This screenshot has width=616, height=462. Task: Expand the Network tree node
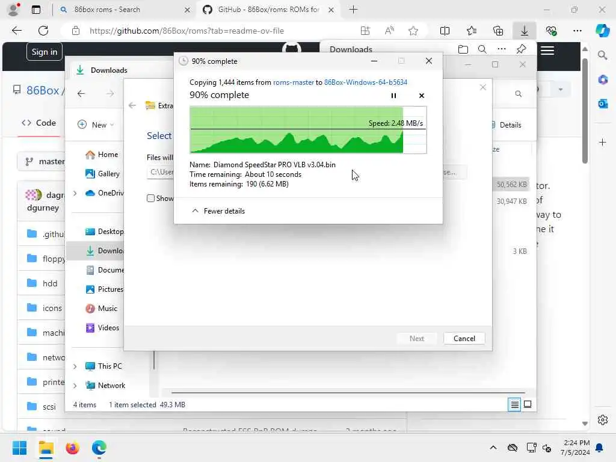[75, 386]
